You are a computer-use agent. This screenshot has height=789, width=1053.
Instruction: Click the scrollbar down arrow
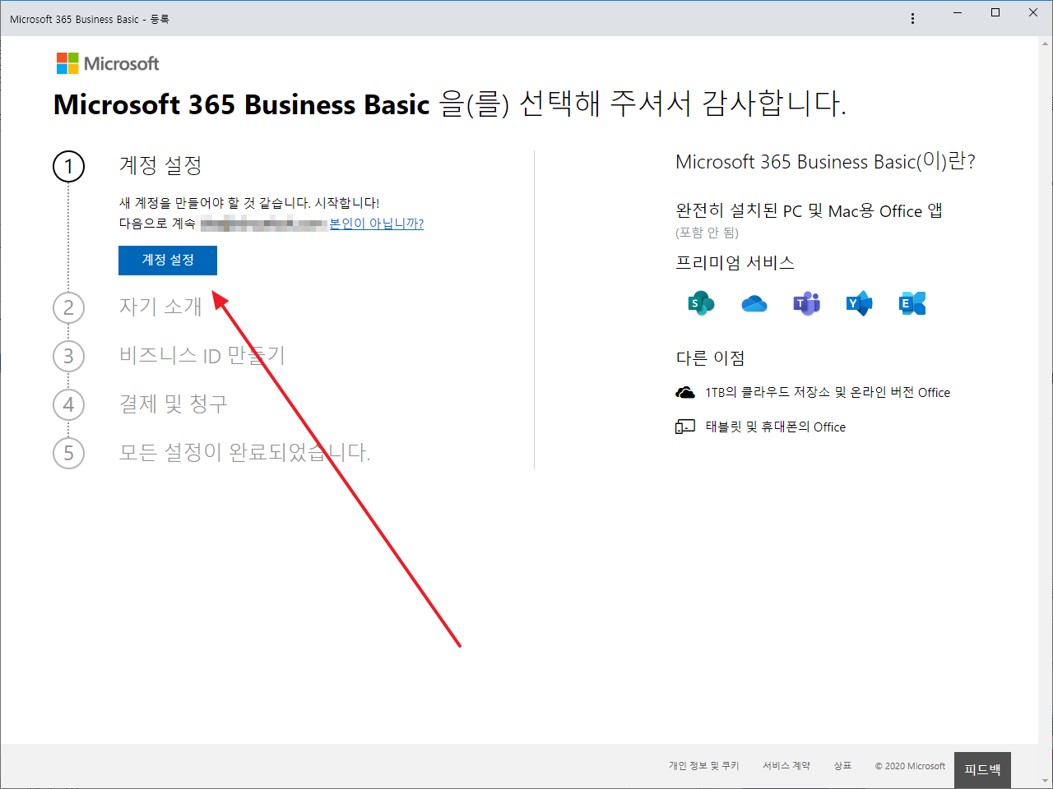click(1045, 781)
